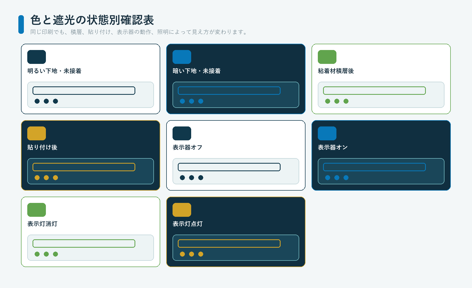Click the navy swatch above 表示器オフ
This screenshot has height=288, width=472.
182,133
